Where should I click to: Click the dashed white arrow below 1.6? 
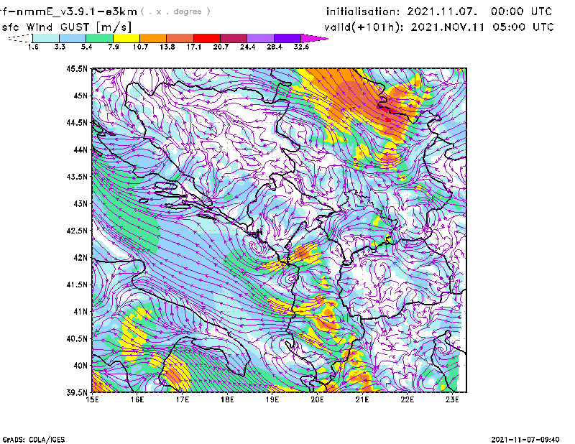(x=20, y=38)
